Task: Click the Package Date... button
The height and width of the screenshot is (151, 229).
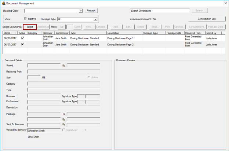Action: coord(216,27)
